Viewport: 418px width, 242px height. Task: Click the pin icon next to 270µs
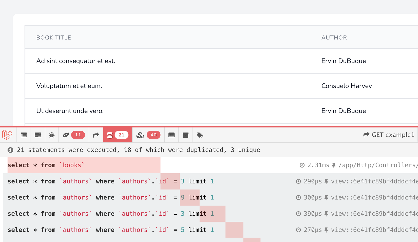(x=327, y=230)
